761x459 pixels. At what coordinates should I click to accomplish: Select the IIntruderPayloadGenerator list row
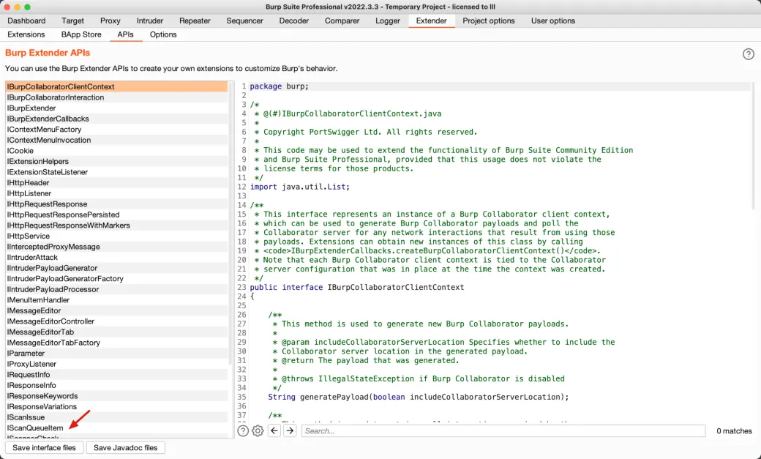(116, 268)
